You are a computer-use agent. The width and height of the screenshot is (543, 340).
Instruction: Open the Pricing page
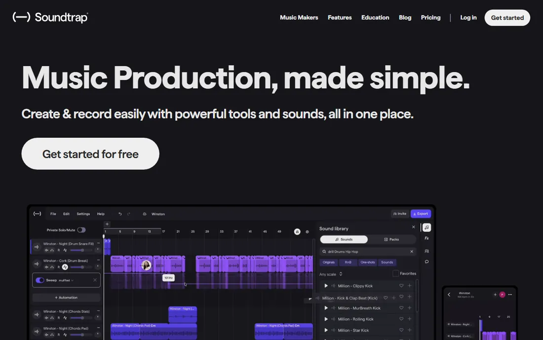click(x=430, y=17)
